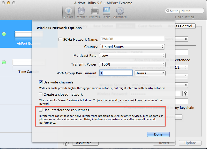The image size is (207, 149).
Task: Open the Multicast Rate dropdown
Action: click(132, 55)
